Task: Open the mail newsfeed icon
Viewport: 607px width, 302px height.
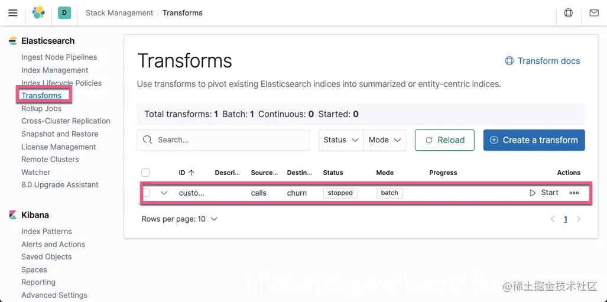Action: [x=594, y=12]
